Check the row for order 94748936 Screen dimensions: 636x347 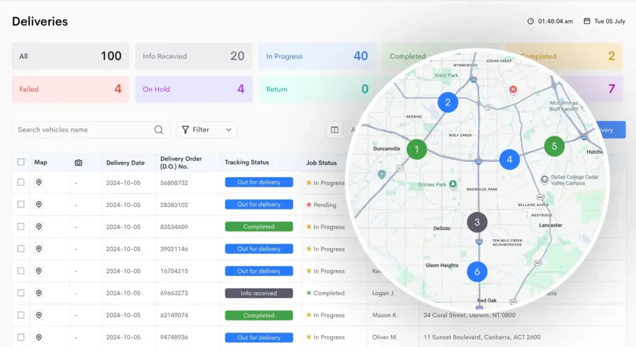(20, 337)
